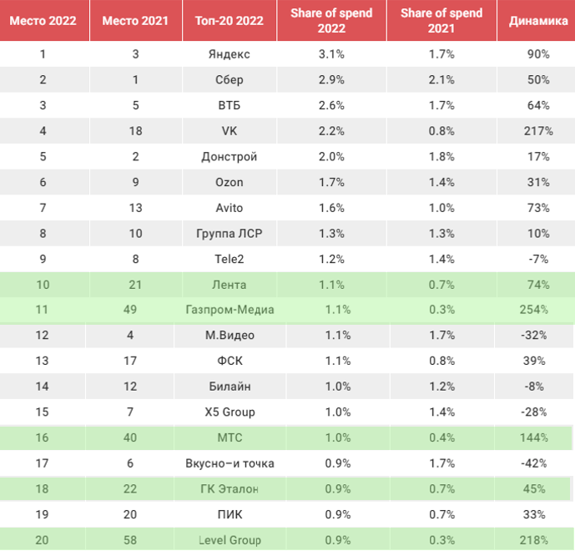Viewport: 575px width, 551px height.
Task: Select the highlighted Лента row name
Action: 229,285
